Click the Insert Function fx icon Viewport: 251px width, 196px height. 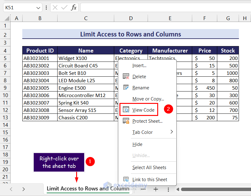[74, 7]
